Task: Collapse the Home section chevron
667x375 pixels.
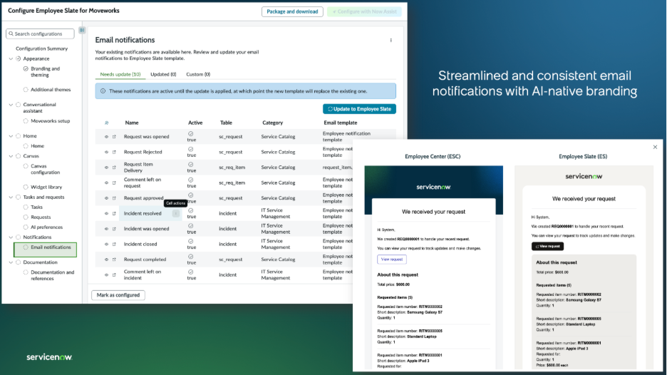Action: (x=11, y=136)
